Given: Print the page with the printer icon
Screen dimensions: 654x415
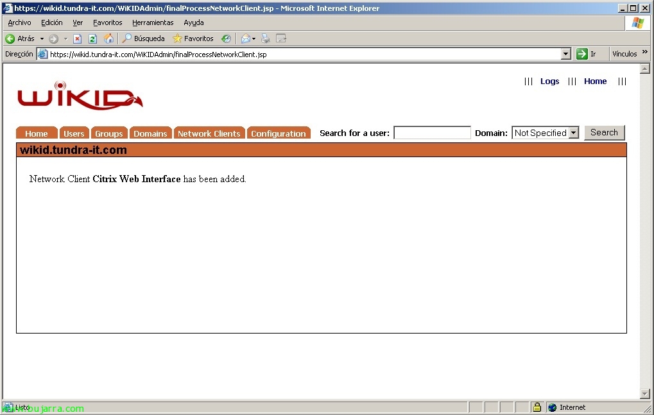Looking at the screenshot, I should [265, 38].
